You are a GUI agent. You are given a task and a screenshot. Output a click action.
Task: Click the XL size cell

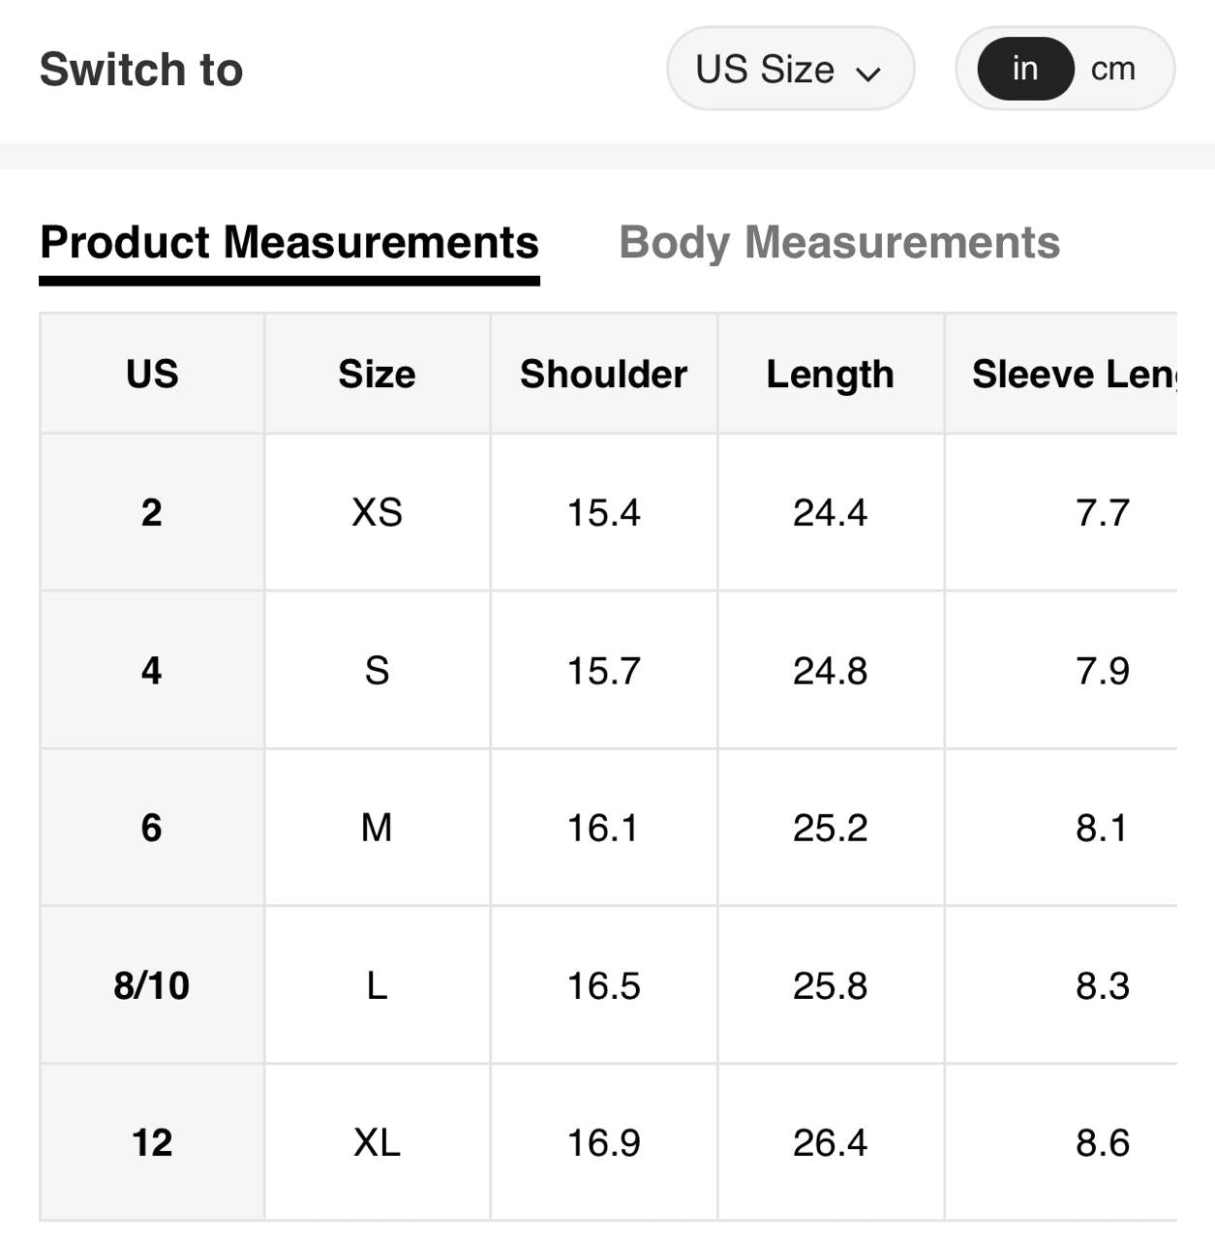377,1142
